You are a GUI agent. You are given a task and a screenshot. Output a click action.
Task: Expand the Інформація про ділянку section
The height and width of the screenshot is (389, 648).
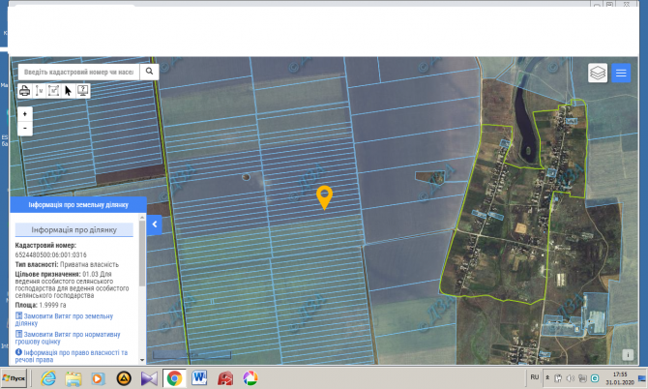tap(74, 230)
